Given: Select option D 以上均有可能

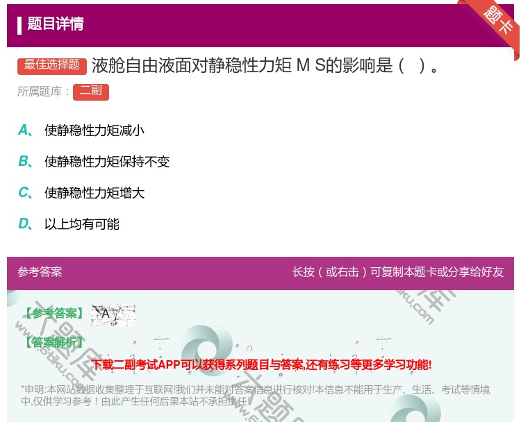Looking at the screenshot, I should (69, 223).
